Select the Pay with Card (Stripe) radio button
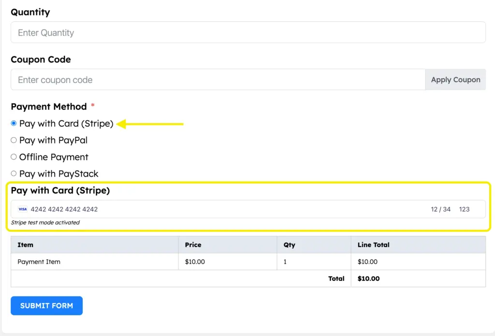This screenshot has height=336, width=495. pos(14,123)
